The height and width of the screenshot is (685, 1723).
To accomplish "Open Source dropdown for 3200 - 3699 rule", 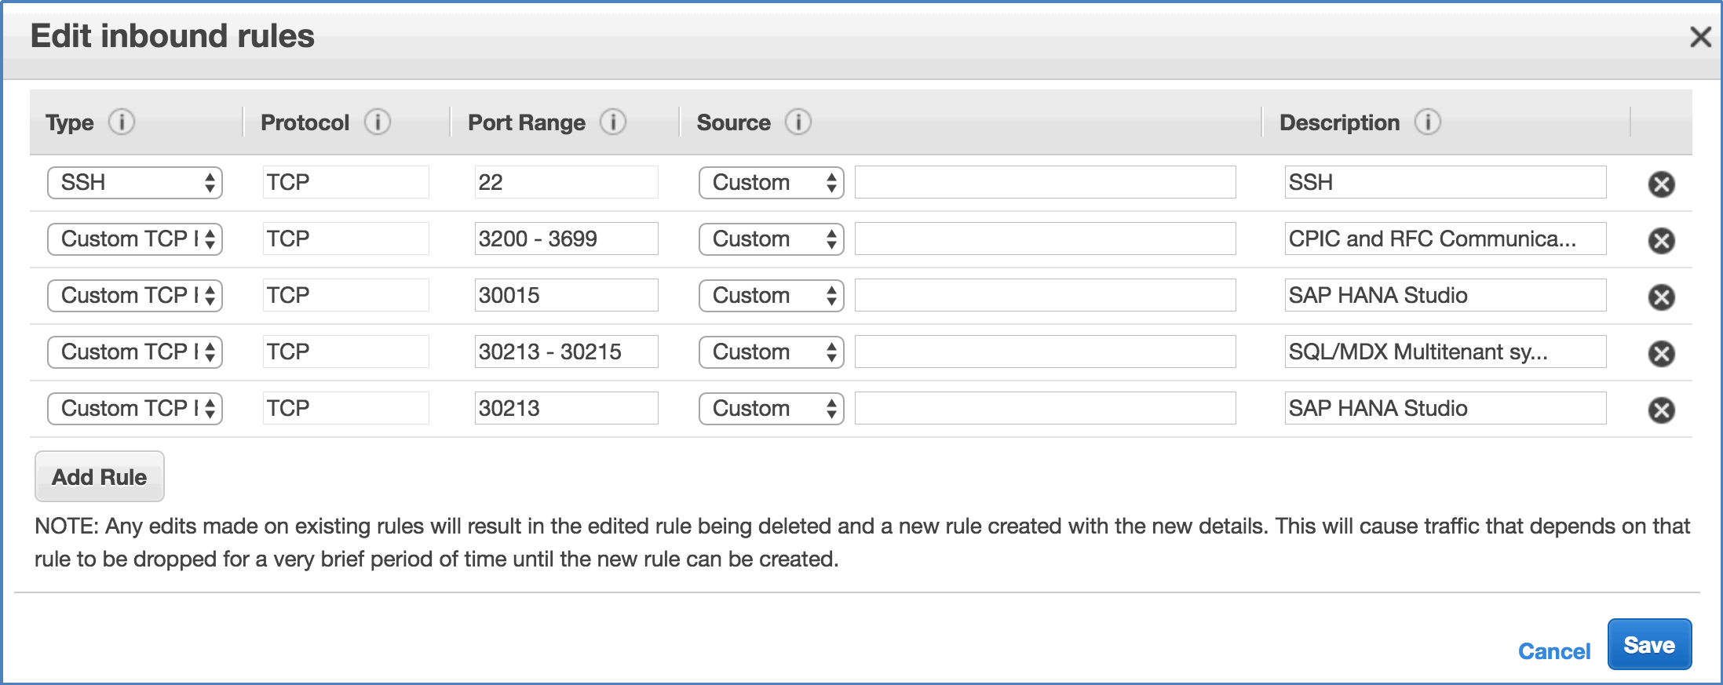I will click(x=771, y=239).
